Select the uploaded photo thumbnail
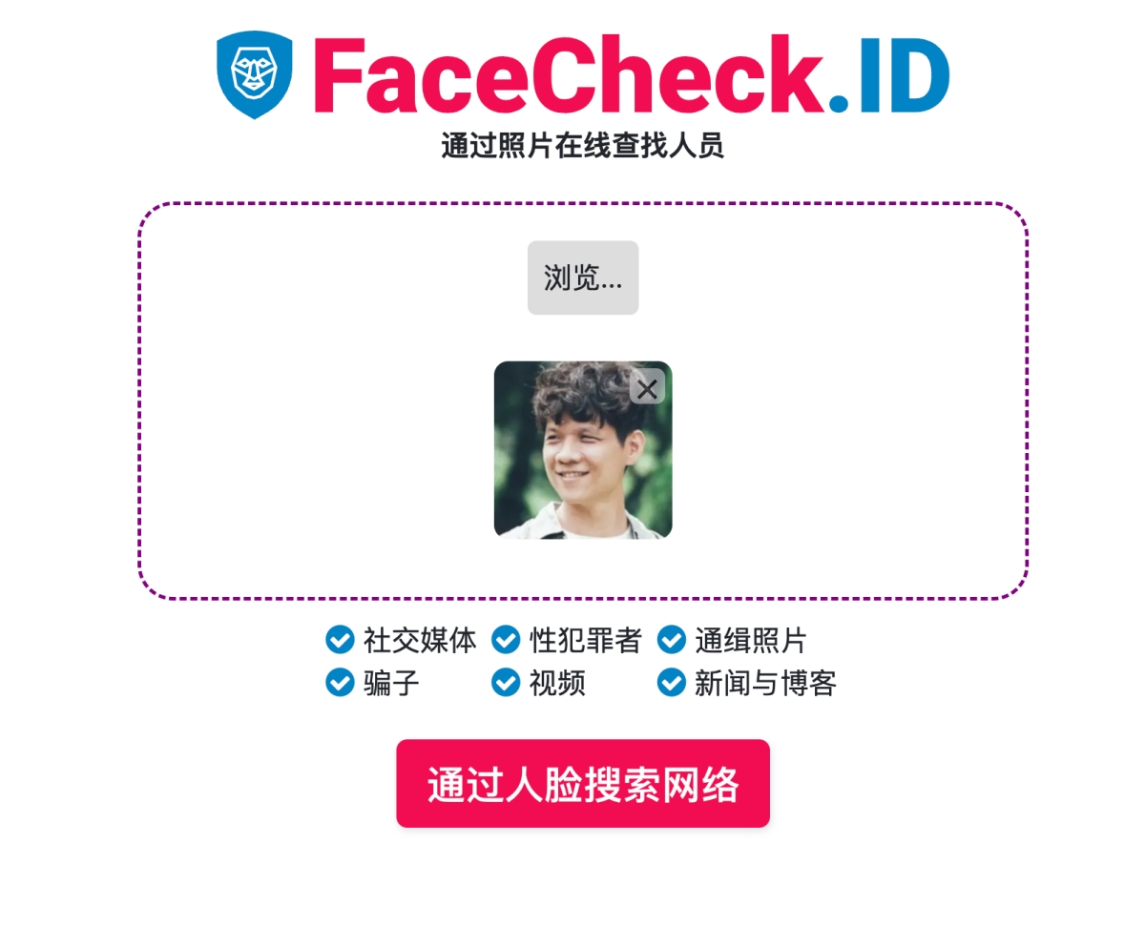The image size is (1145, 926). pos(583,450)
